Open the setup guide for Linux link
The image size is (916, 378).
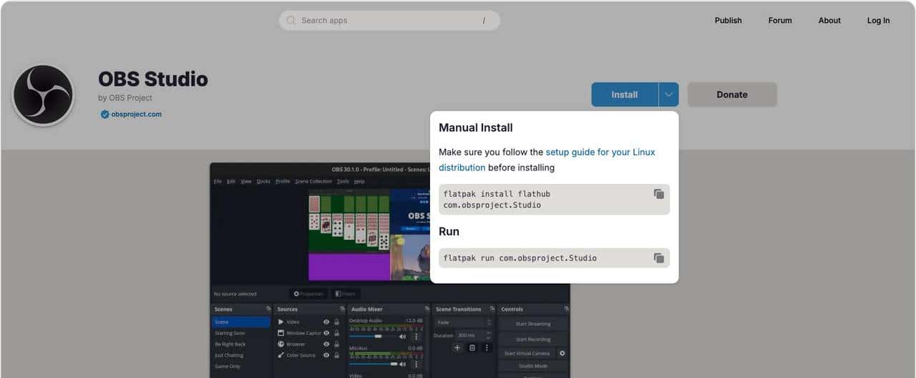[600, 152]
